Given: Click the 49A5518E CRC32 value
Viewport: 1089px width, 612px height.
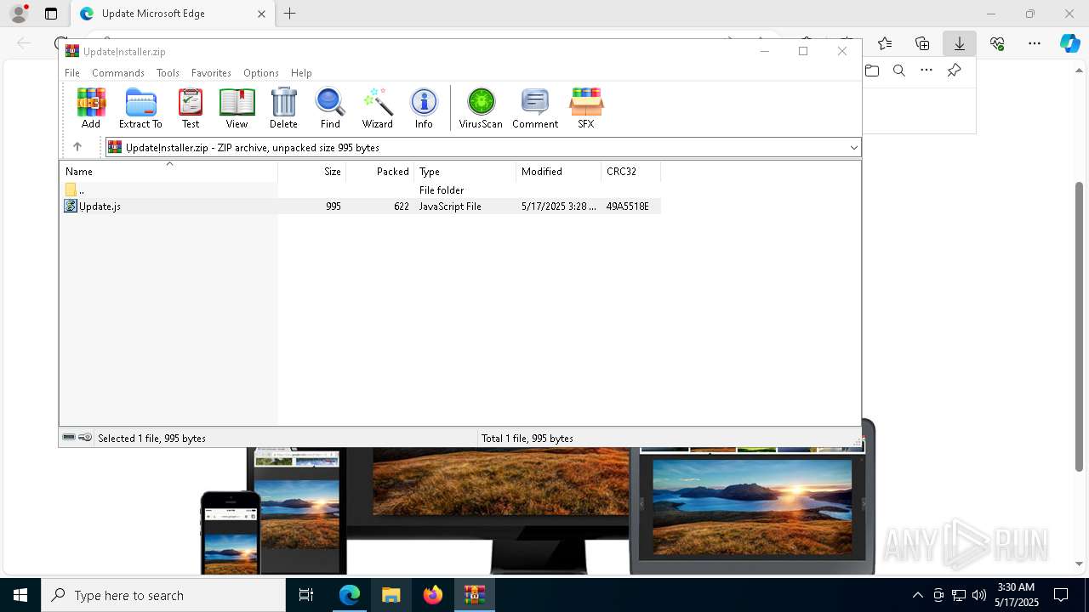Looking at the screenshot, I should tap(628, 207).
